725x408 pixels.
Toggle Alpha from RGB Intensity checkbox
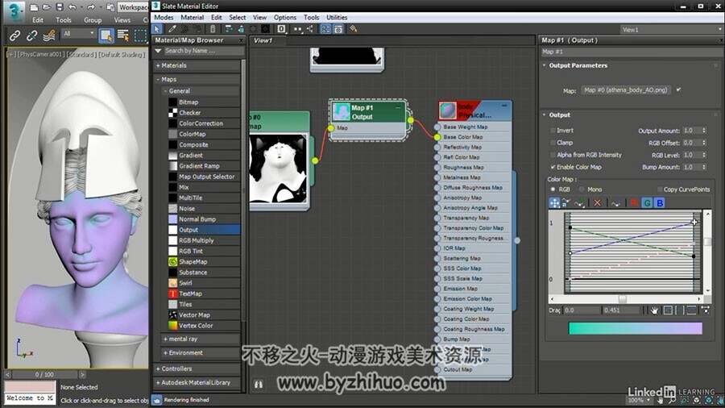tap(553, 155)
